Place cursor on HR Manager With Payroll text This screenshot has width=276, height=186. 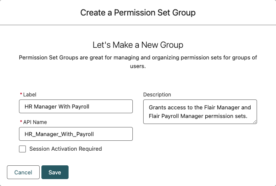pyautogui.click(x=55, y=106)
